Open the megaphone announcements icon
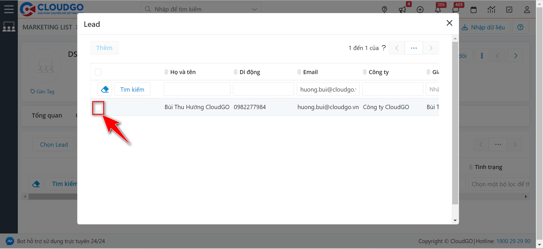543x249 pixels. [x=402, y=10]
